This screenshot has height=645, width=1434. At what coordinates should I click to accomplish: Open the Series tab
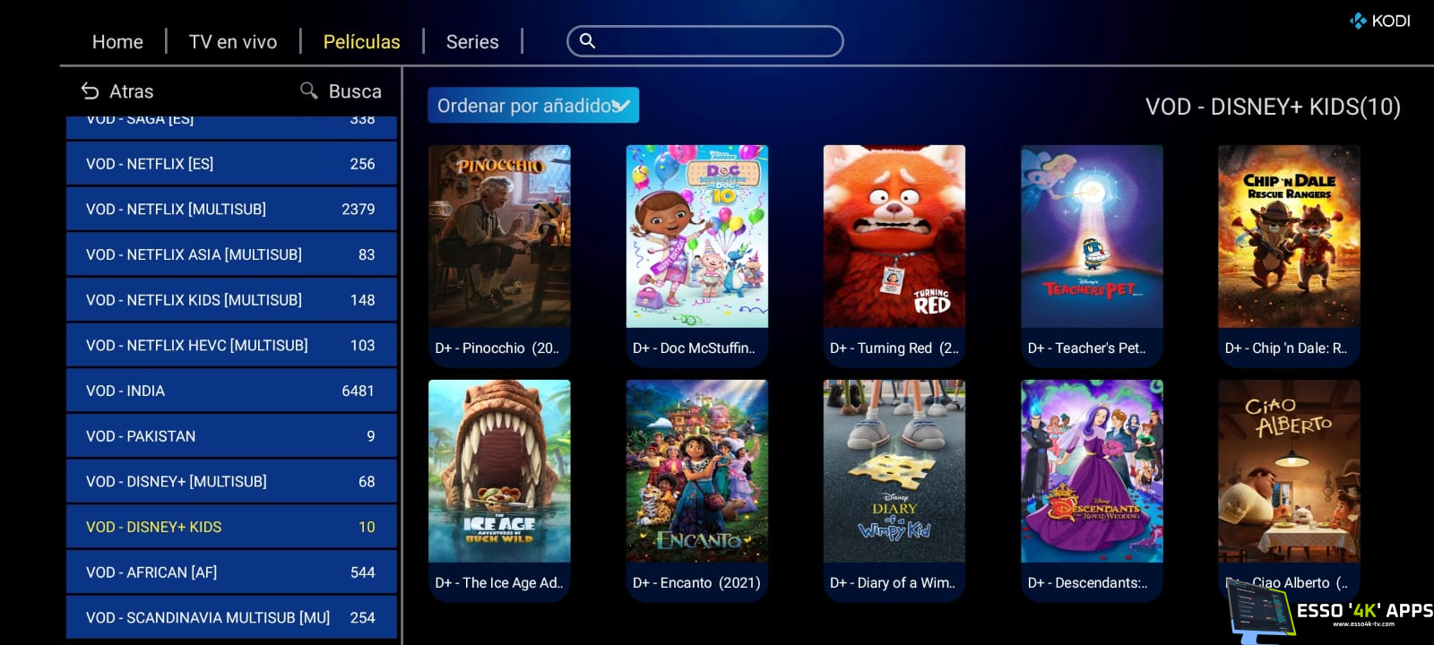point(472,41)
